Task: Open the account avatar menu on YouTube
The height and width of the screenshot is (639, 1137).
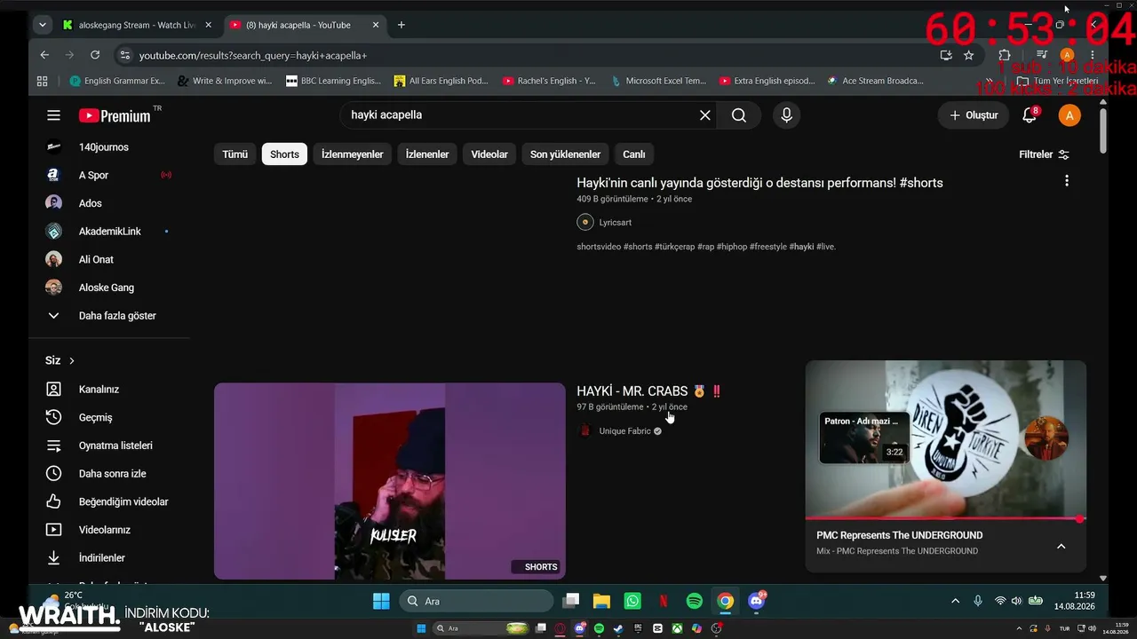Action: (1069, 115)
